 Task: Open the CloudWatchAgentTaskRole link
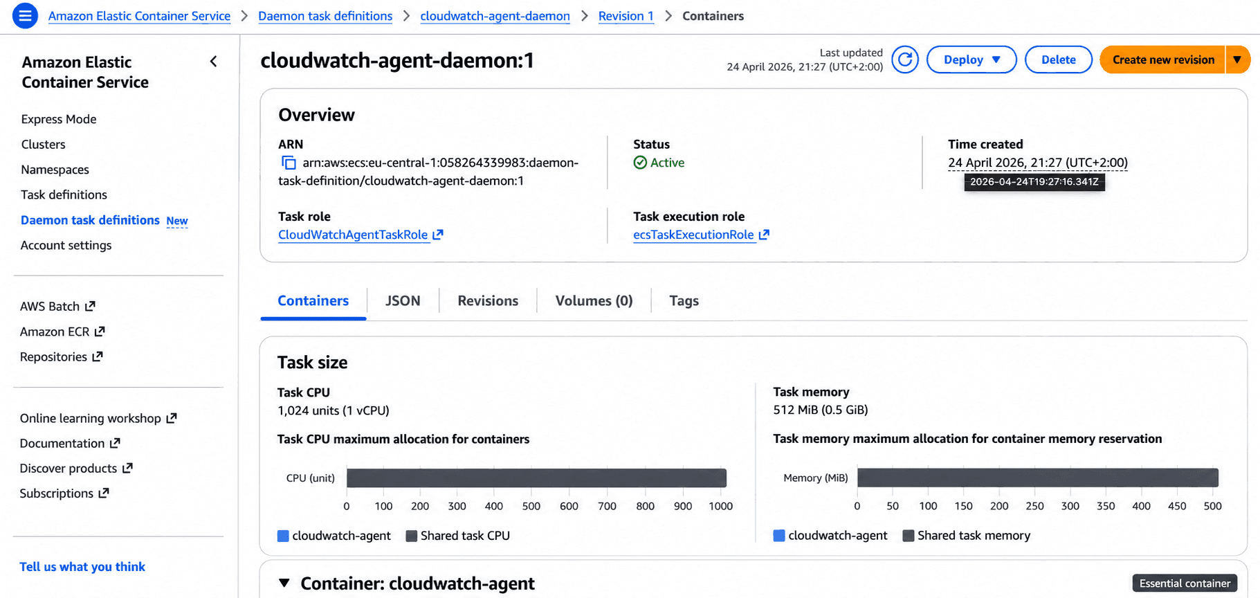(353, 235)
